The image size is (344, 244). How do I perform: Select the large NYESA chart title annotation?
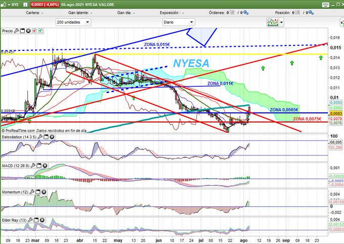191,64
